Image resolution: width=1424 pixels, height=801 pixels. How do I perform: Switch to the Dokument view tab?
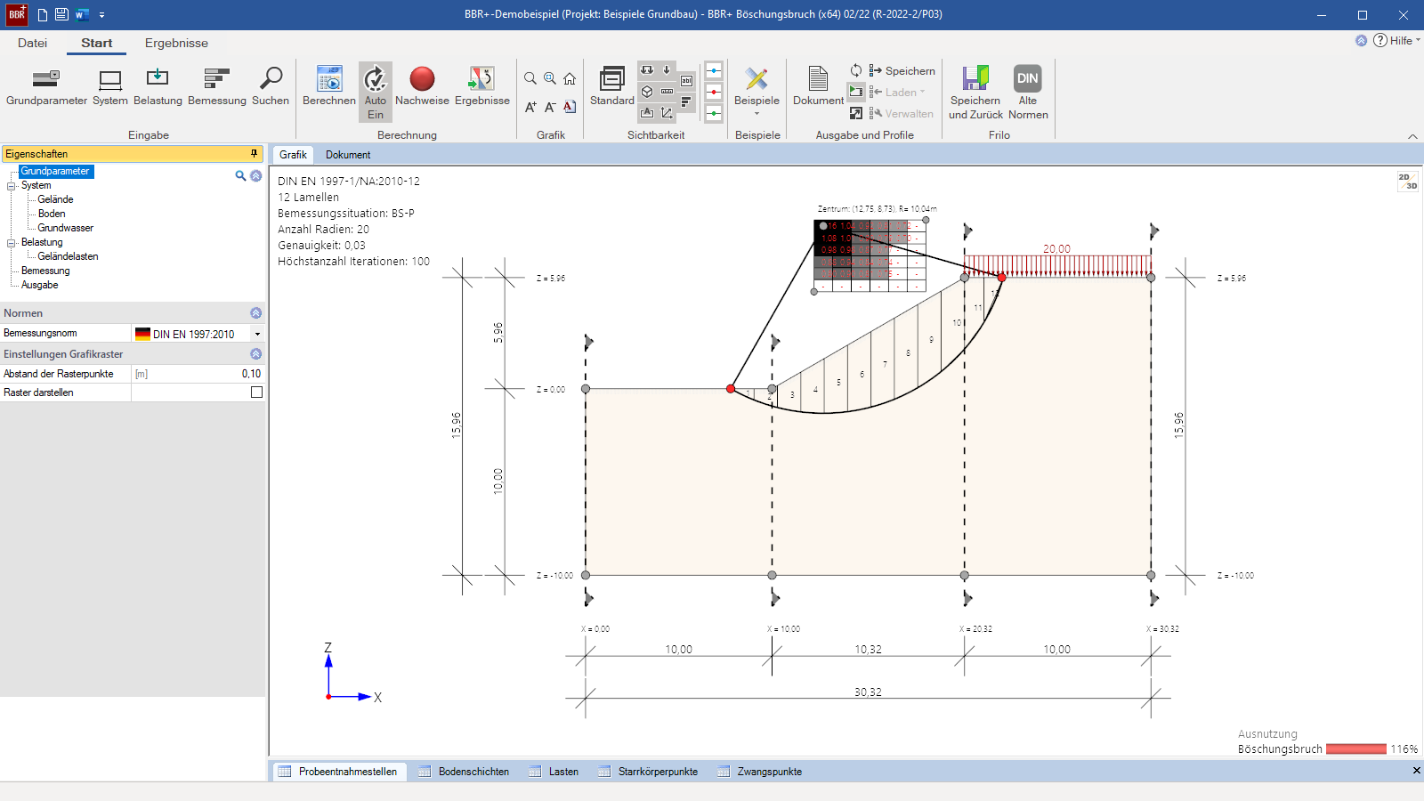(348, 155)
